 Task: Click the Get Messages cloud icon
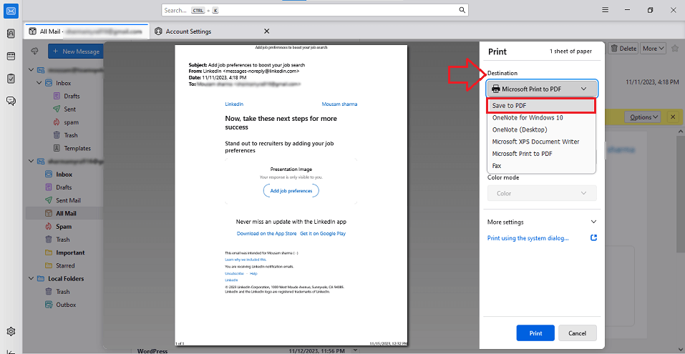click(x=35, y=51)
